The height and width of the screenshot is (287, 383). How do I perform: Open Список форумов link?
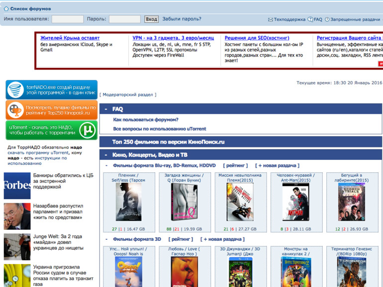pos(30,9)
